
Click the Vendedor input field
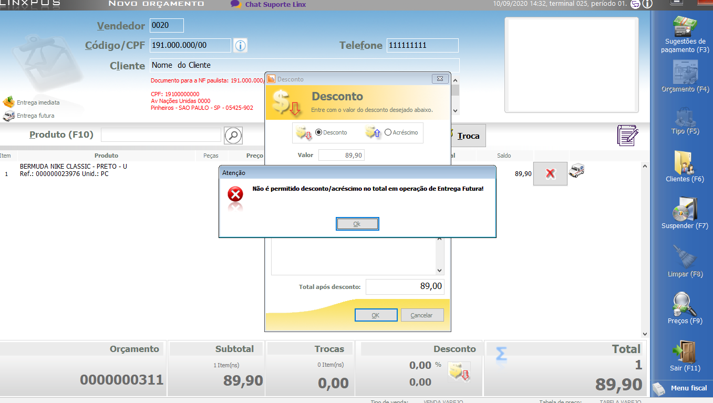167,25
